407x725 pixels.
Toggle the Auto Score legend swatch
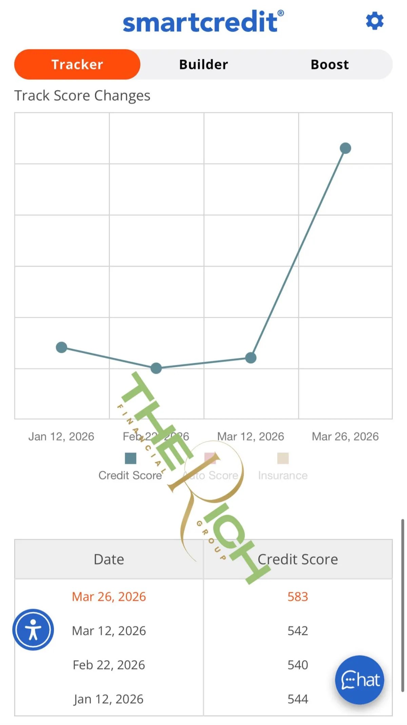pyautogui.click(x=210, y=458)
